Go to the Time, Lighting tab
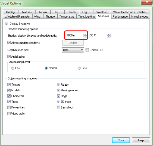Viewport: 153px width, 146px height. (x=86, y=17)
